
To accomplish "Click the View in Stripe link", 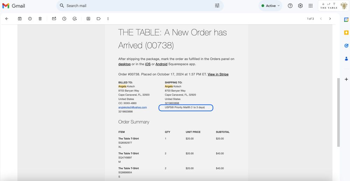I will (x=218, y=74).
